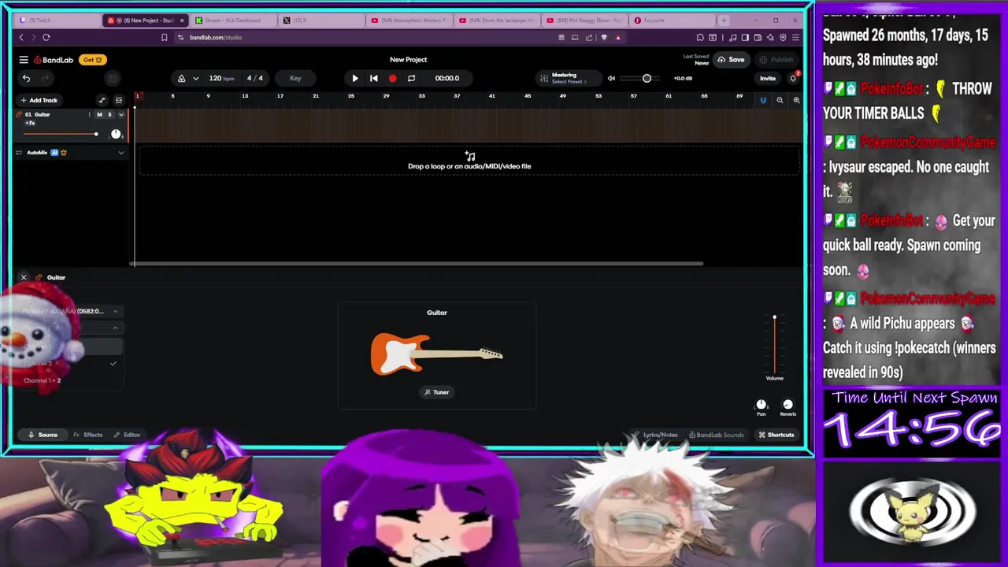This screenshot has height=567, width=1008.
Task: Start playback with the Play button
Action: pos(354,78)
